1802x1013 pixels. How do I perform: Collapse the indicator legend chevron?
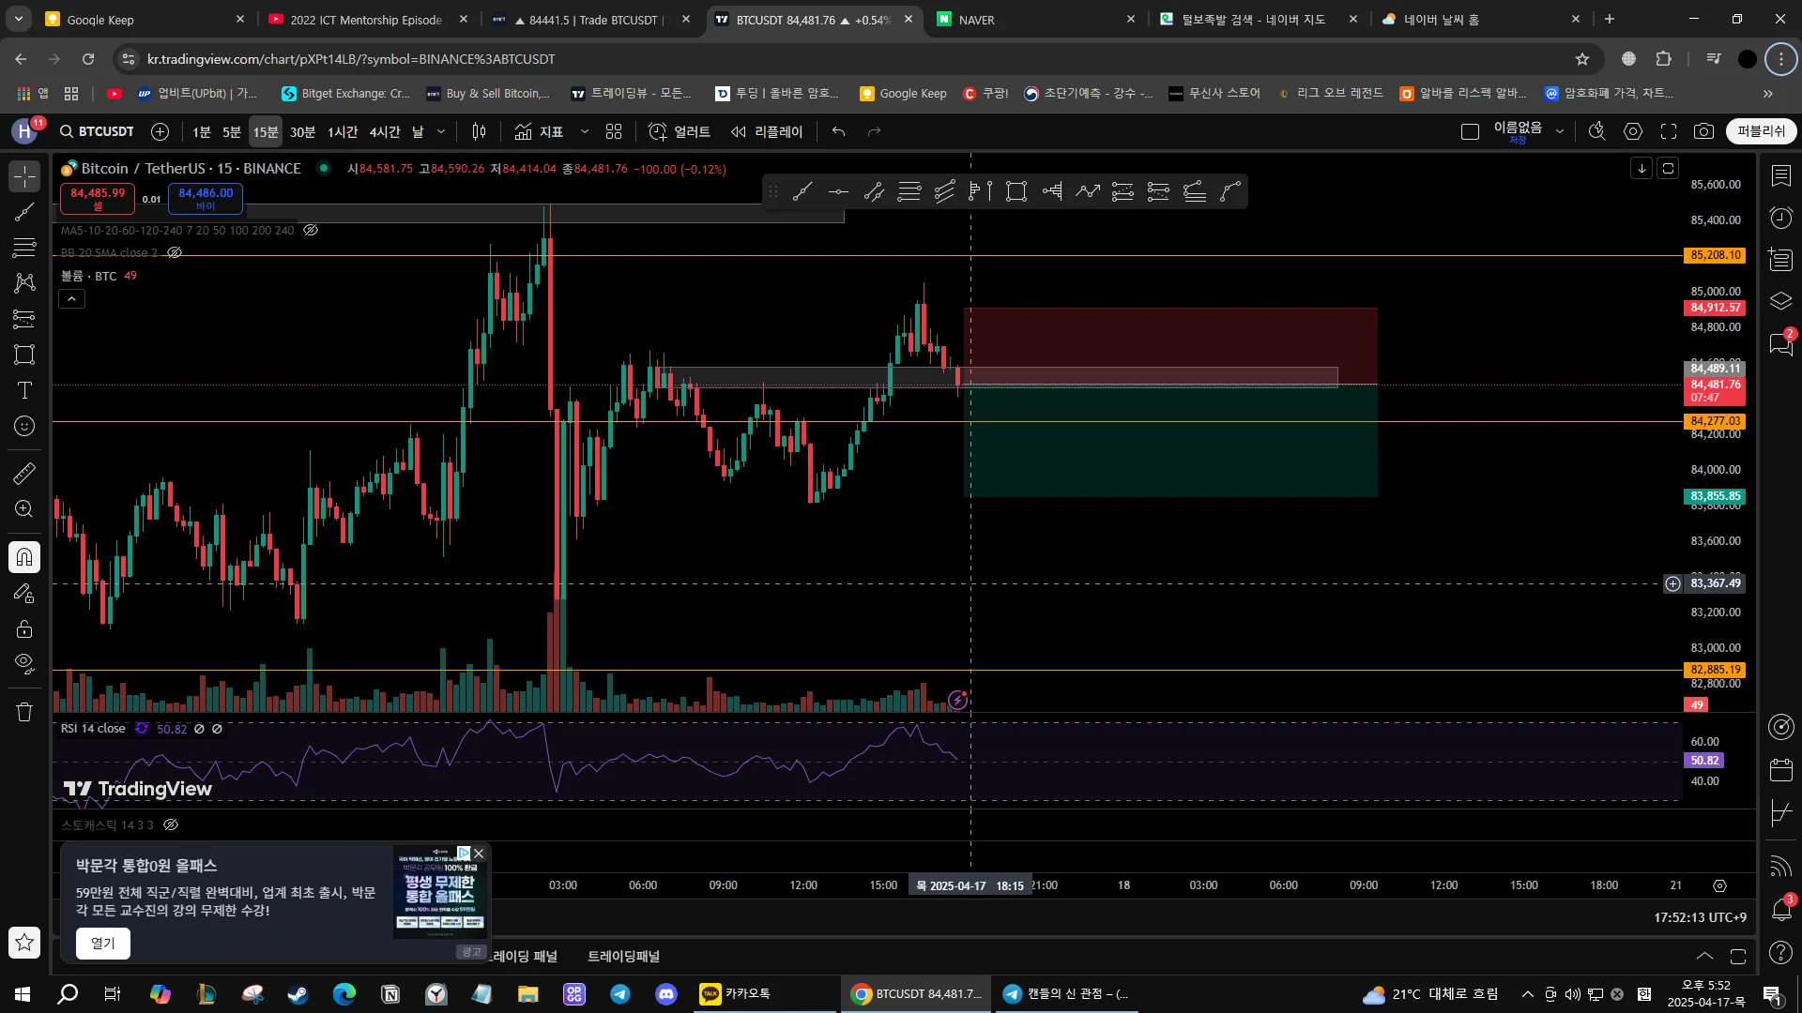(72, 299)
